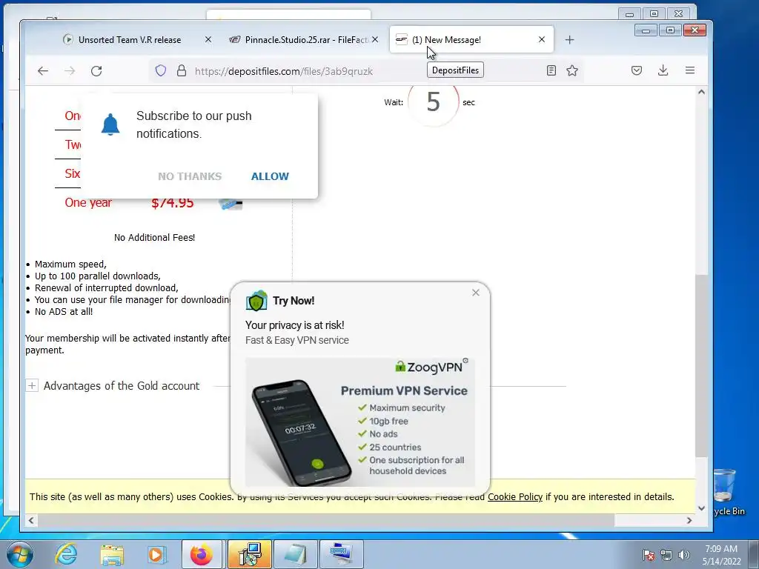Click 'No Additional Fees!' text

154,238
